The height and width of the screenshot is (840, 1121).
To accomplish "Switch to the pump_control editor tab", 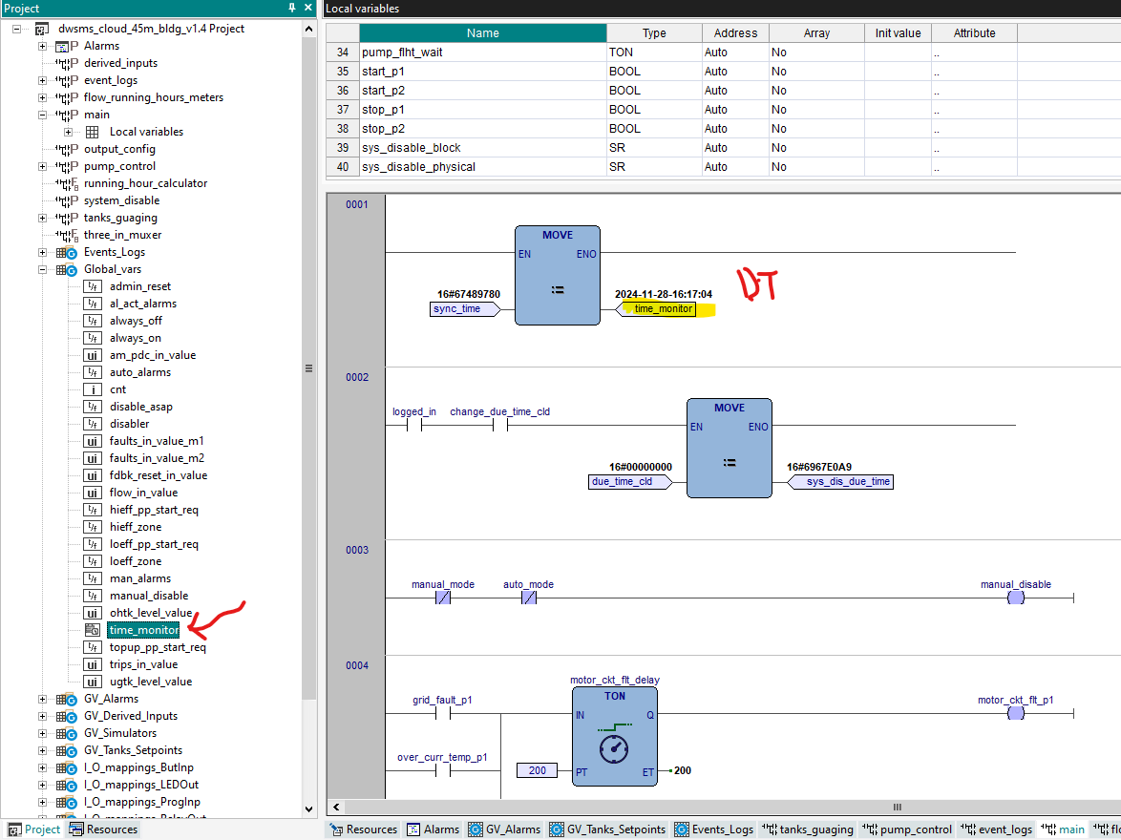I will coord(906,829).
